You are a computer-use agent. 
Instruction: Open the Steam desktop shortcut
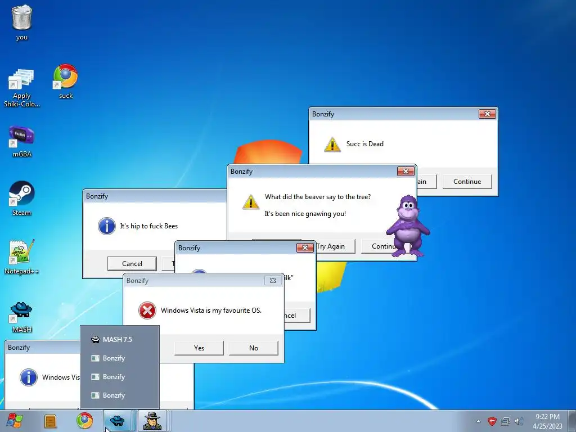point(22,199)
